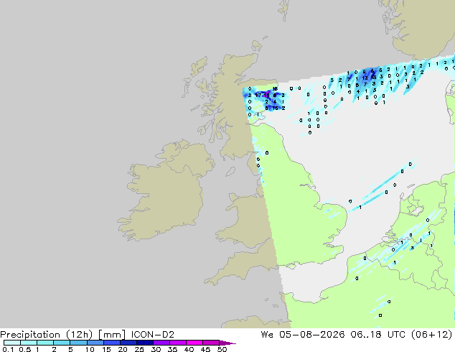
Task: Click the "17" precipitation value over Scotland
Action: pos(258,96)
